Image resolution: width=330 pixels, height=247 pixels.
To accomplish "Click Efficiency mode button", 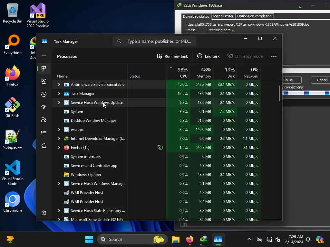I will click(x=245, y=56).
